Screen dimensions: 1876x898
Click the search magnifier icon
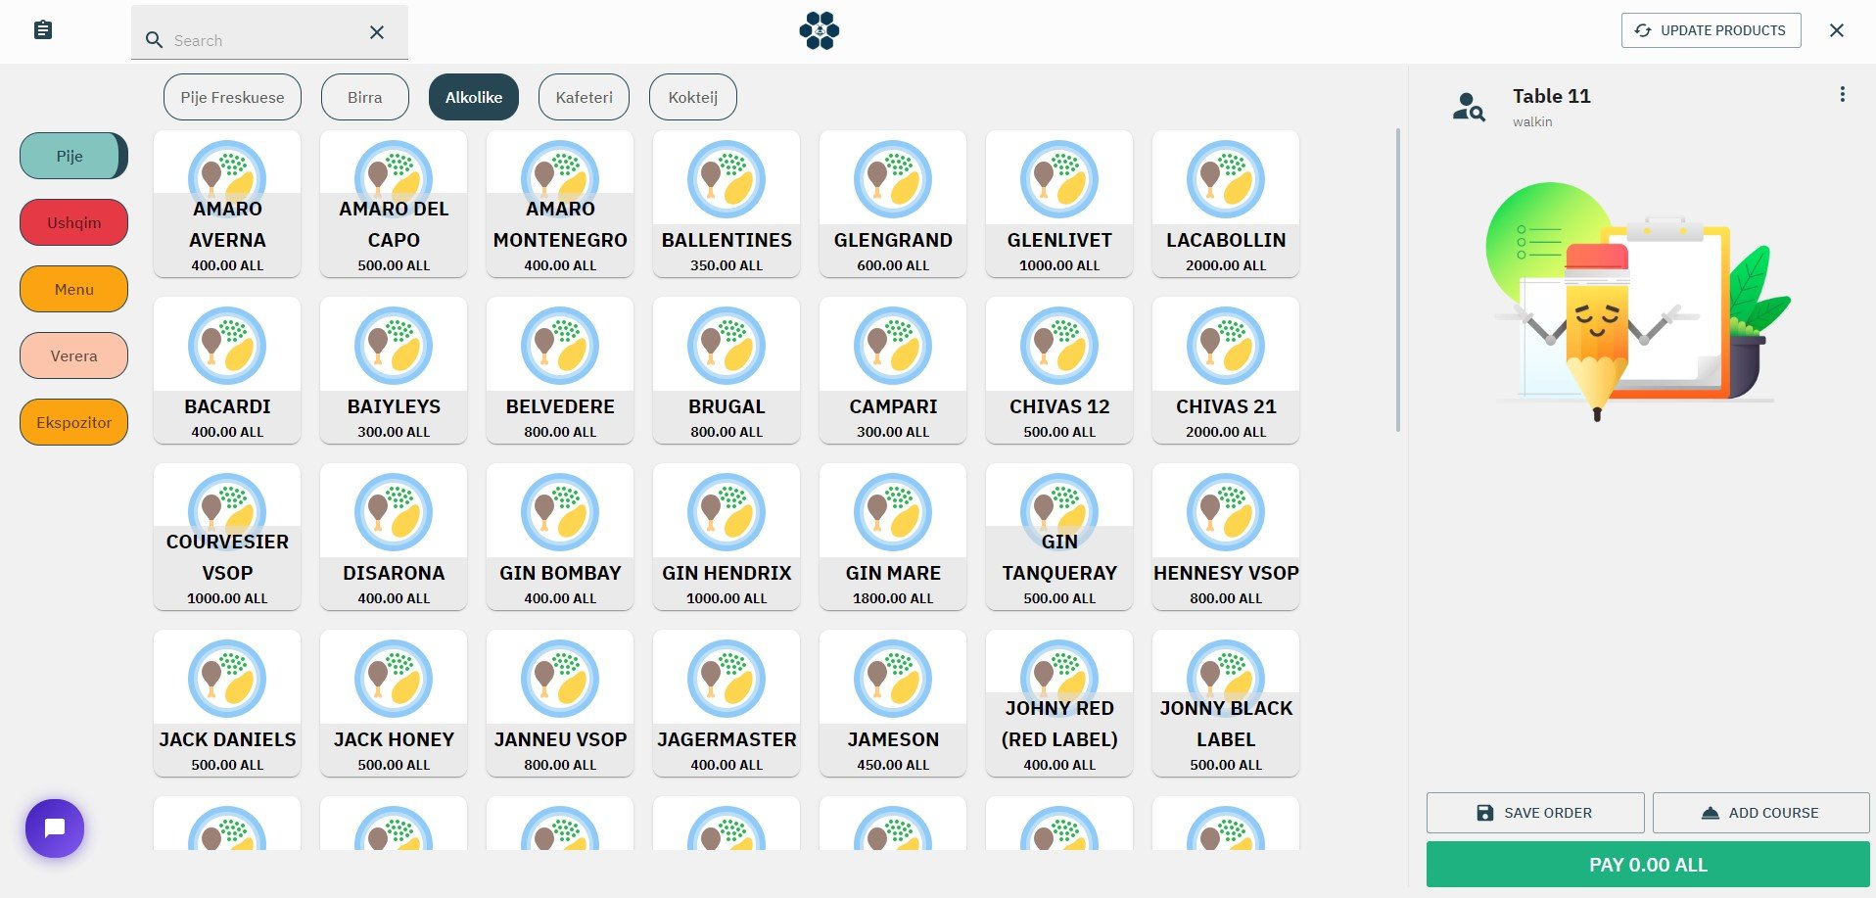(154, 40)
